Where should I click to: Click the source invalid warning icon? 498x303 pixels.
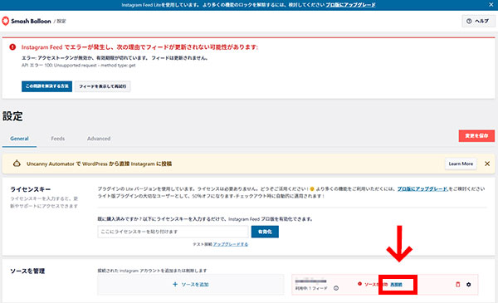pyautogui.click(x=359, y=284)
